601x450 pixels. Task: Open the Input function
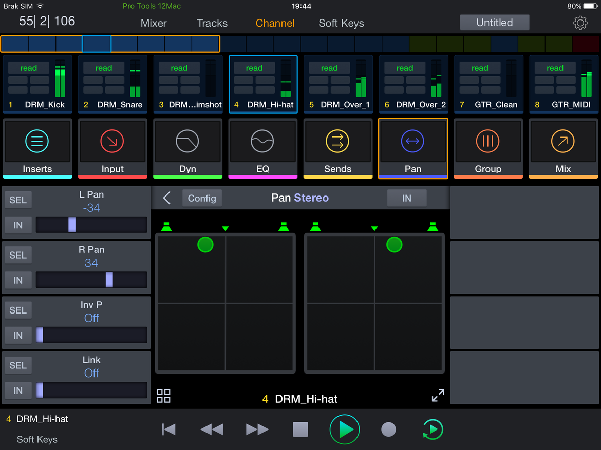pos(112,148)
